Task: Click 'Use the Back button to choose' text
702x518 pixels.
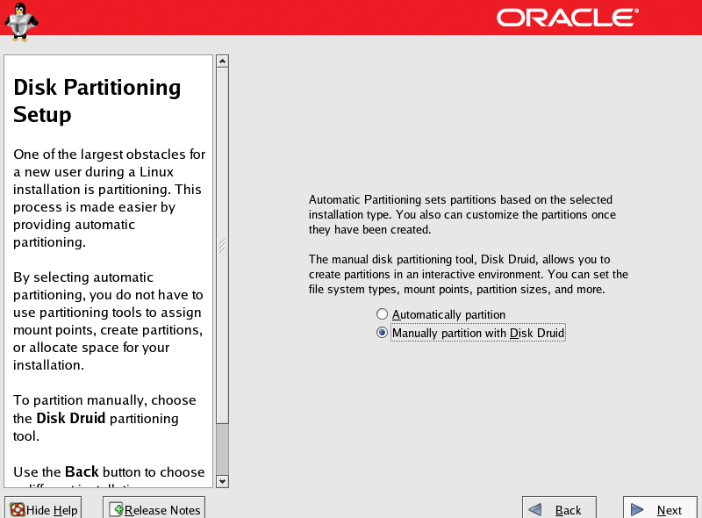Action: pos(109,471)
